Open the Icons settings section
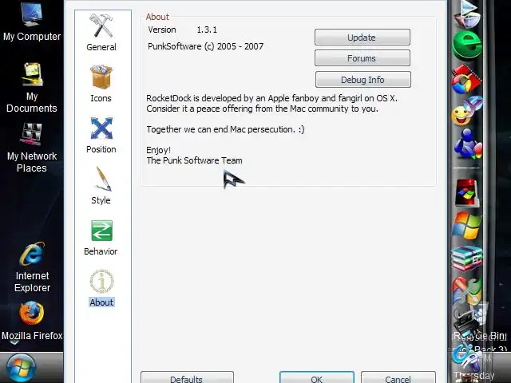This screenshot has width=511, height=383. pos(101,84)
